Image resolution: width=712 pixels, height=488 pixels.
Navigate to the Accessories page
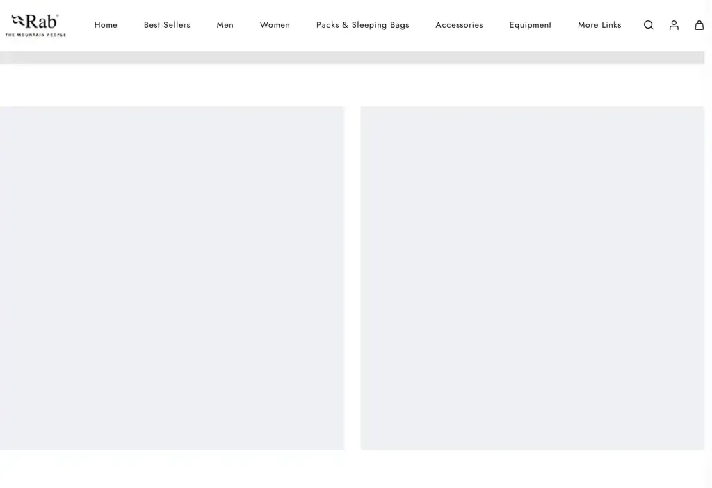pyautogui.click(x=459, y=24)
